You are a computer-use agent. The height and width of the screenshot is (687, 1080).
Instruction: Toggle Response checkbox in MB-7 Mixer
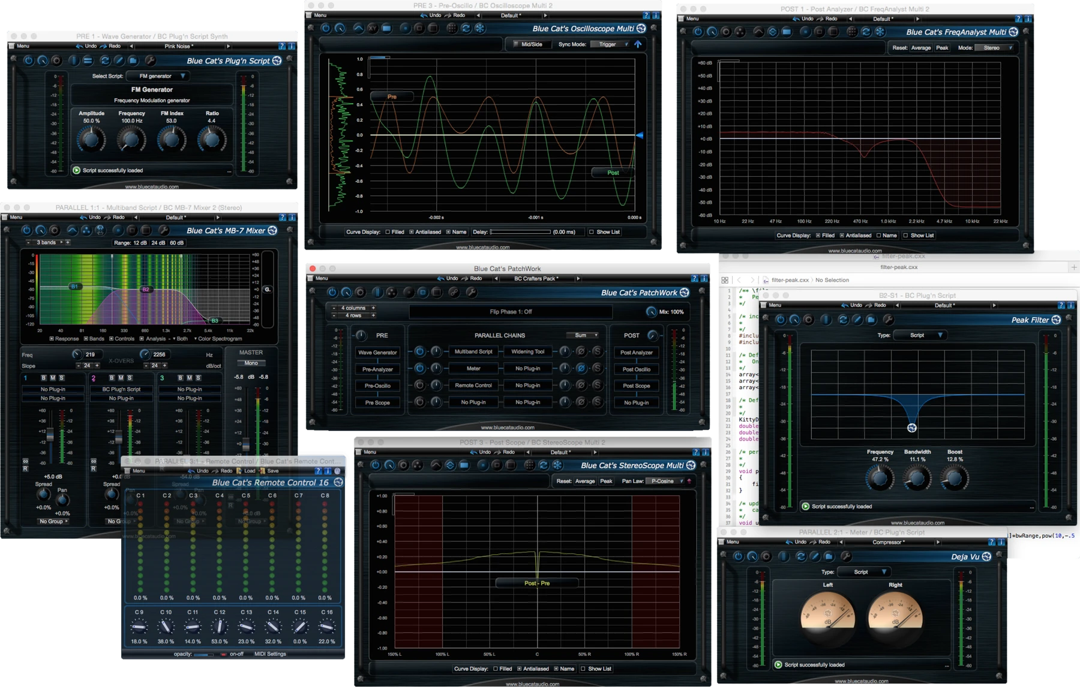[52, 339]
